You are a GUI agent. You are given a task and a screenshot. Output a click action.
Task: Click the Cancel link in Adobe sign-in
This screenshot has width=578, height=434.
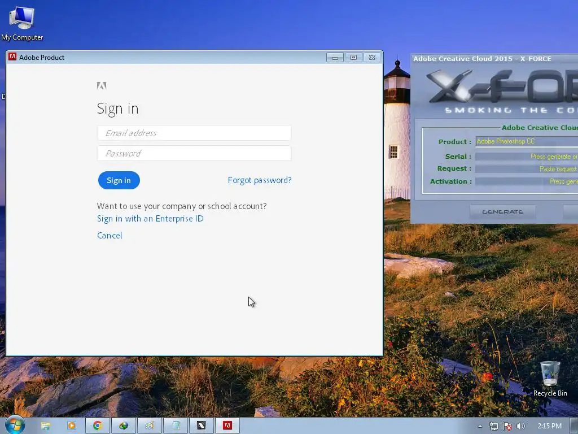(110, 236)
